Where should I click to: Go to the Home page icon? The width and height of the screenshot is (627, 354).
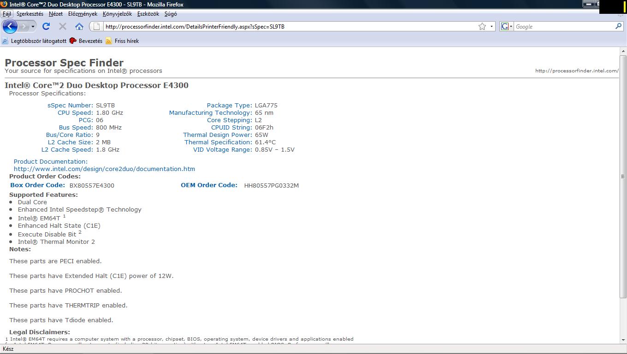point(79,26)
